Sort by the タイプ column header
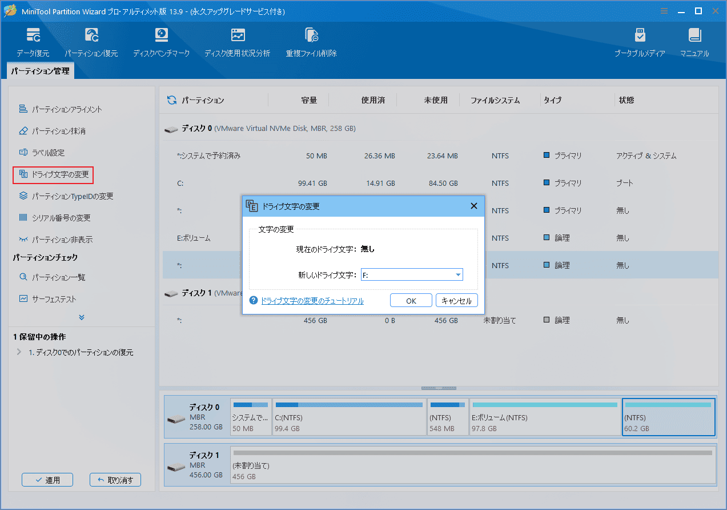 tap(552, 100)
